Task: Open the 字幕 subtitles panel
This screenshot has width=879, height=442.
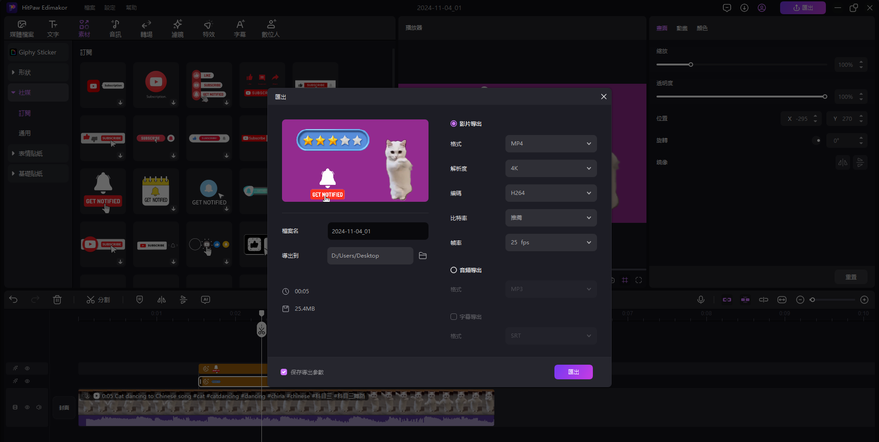Action: click(240, 28)
